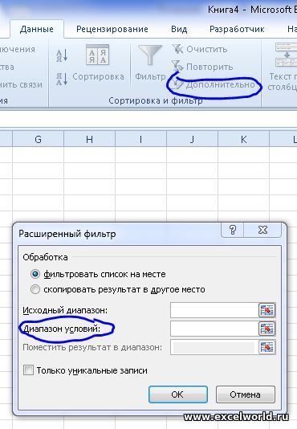Click the Сортировка и фильтр group label
The height and width of the screenshot is (429, 297).
[x=156, y=100]
